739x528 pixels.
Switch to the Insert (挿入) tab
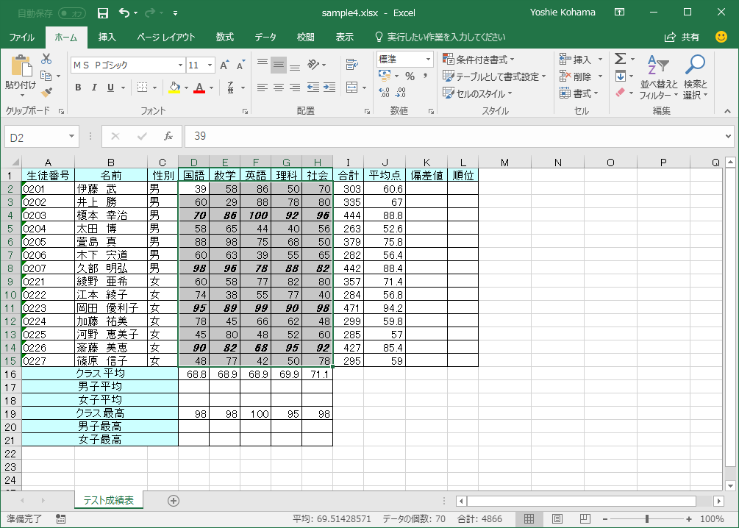107,38
